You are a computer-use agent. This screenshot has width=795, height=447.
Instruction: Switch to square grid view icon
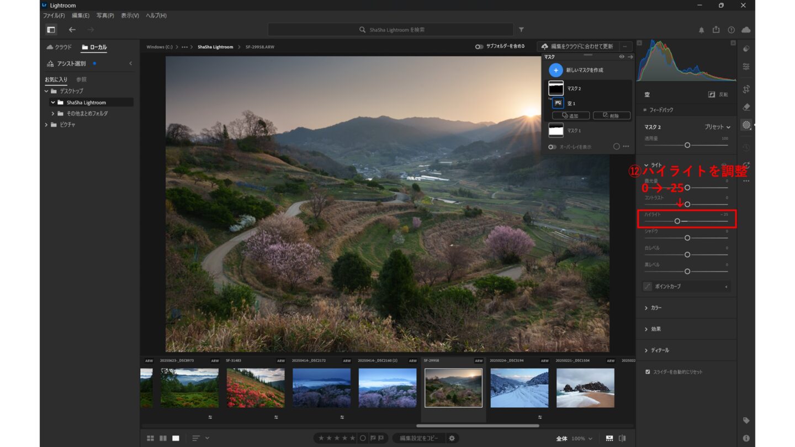(163, 438)
